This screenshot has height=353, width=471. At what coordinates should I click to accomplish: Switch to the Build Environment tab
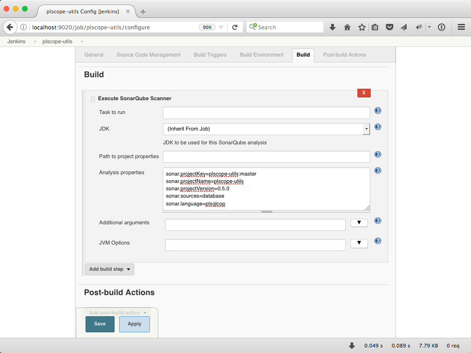pos(261,55)
